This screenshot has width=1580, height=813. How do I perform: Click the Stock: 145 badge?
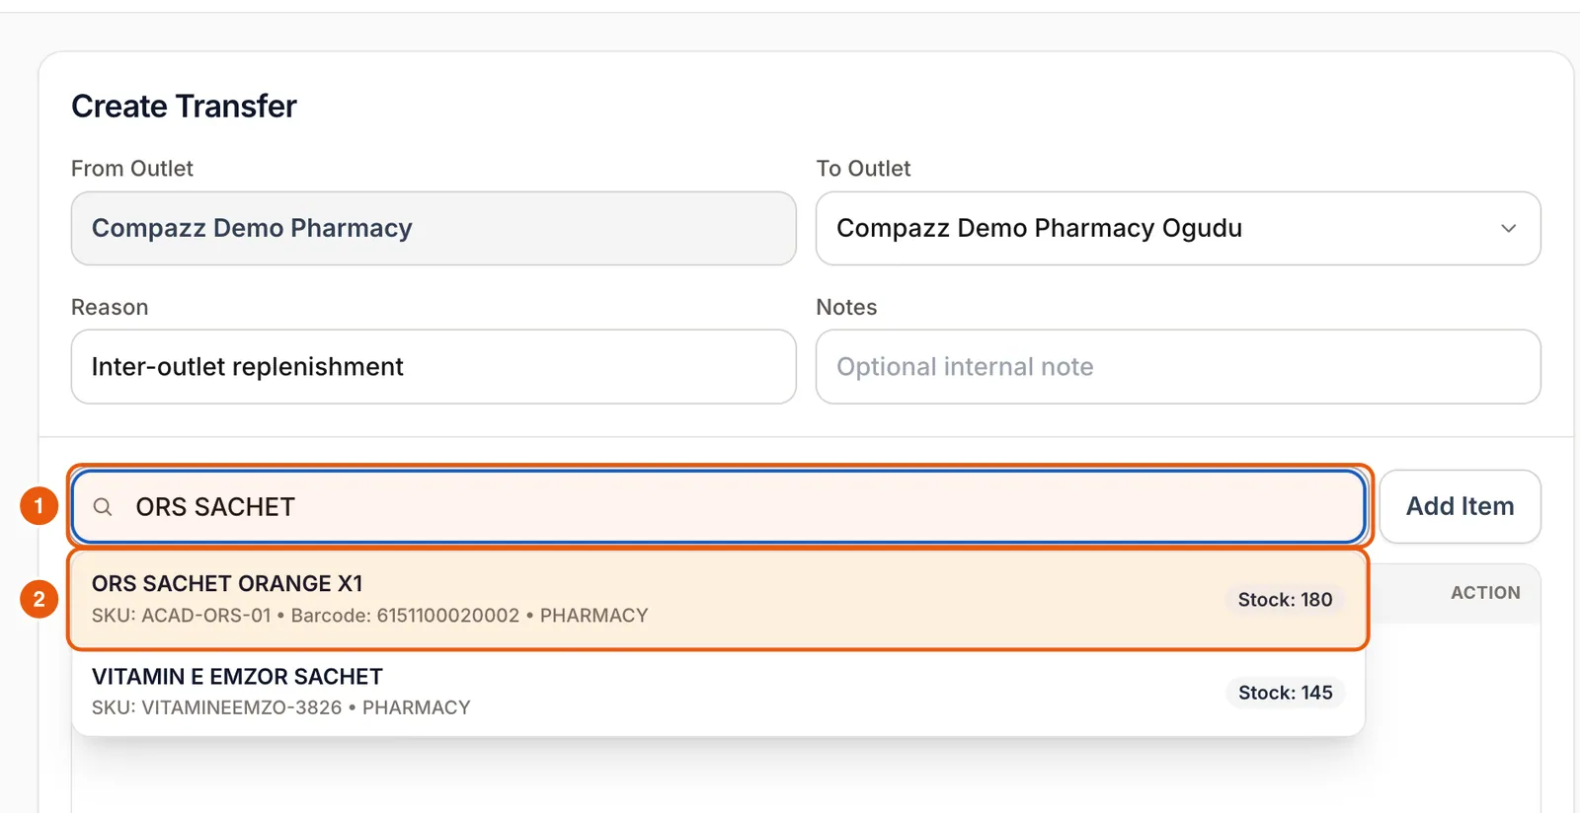point(1285,693)
